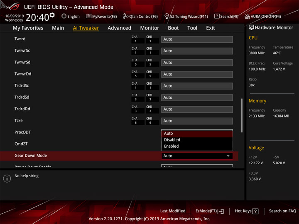Click the Search on FAQ link
Viewport: 299px width, 224px height.
[282, 211]
